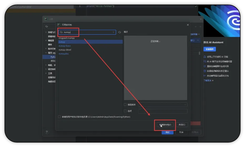Open the add interpreter dropdown in Settings
The height and width of the screenshot is (147, 245).
[x=195, y=34]
